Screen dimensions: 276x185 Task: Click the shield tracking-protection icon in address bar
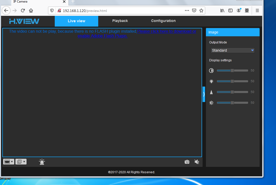click(52, 10)
